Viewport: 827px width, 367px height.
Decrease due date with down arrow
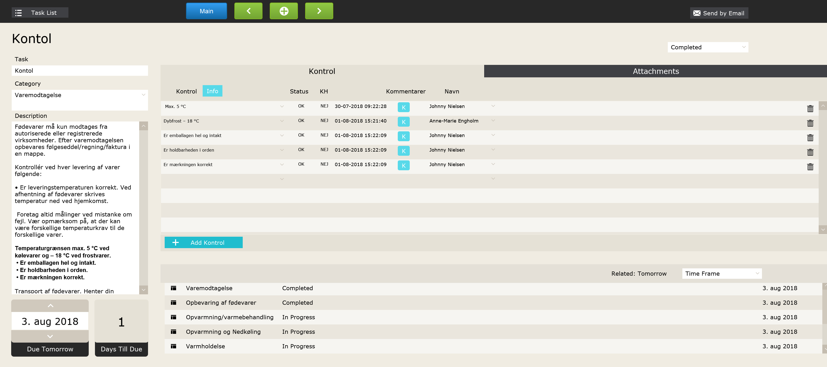50,336
